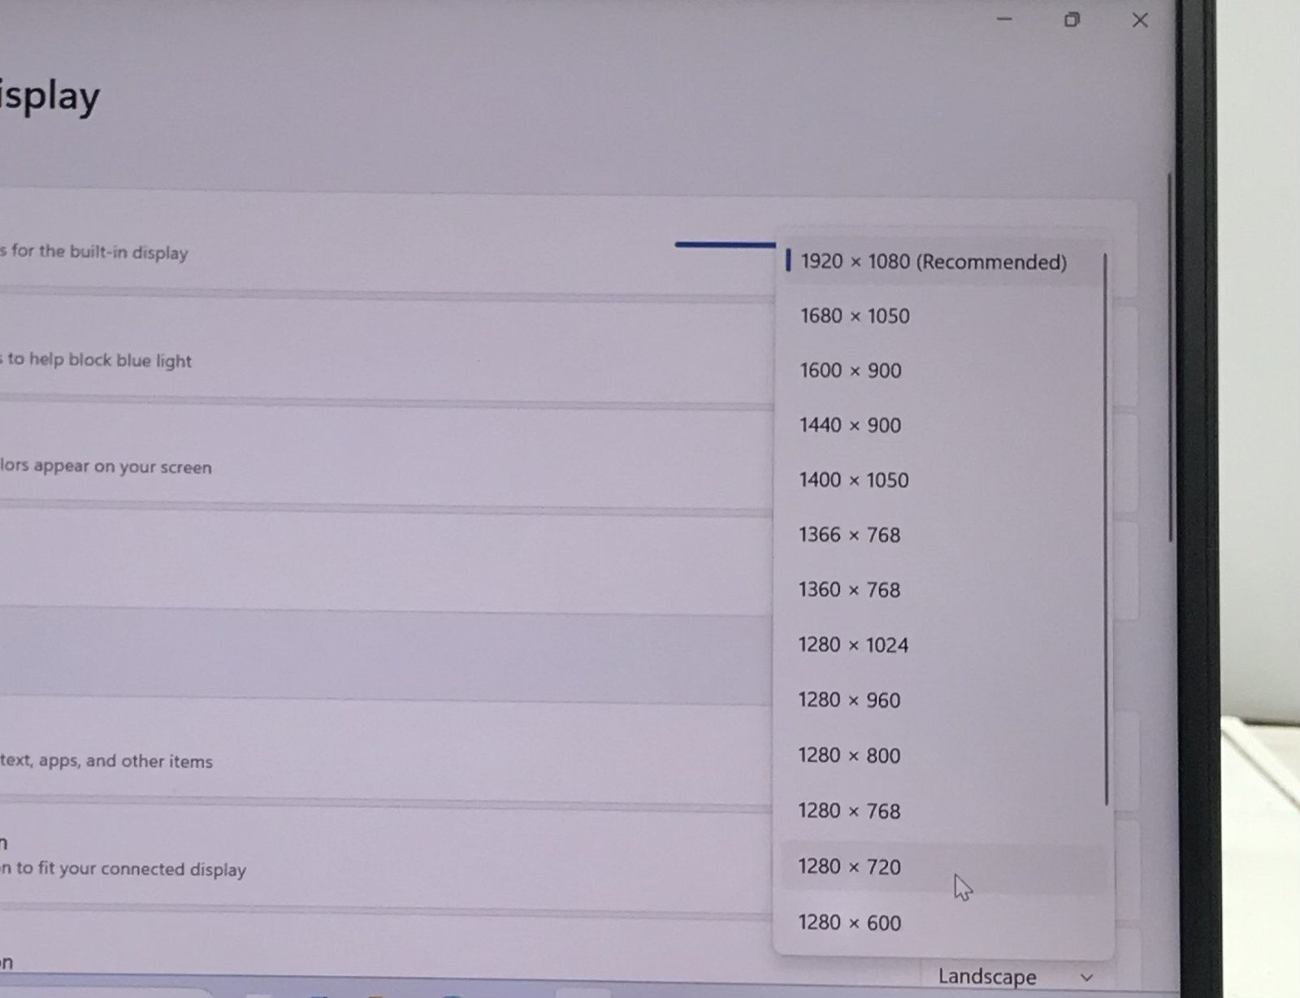Viewport: 1300px width, 998px height.
Task: Select the 1440 × 900 resolution
Action: click(942, 425)
